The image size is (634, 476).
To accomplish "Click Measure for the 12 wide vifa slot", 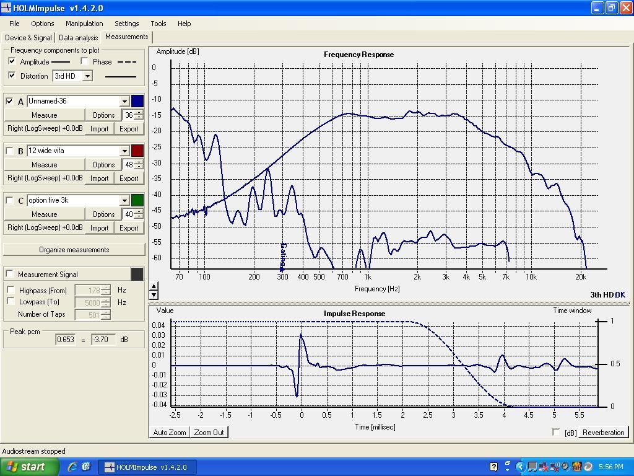I will tap(44, 165).
